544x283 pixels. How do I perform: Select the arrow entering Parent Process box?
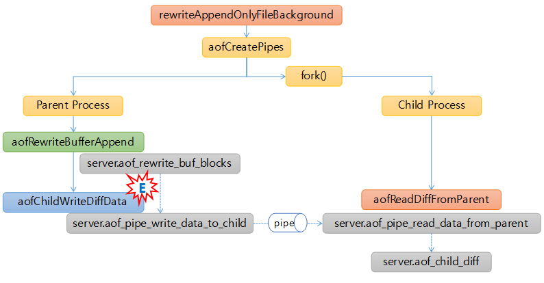tap(73, 92)
